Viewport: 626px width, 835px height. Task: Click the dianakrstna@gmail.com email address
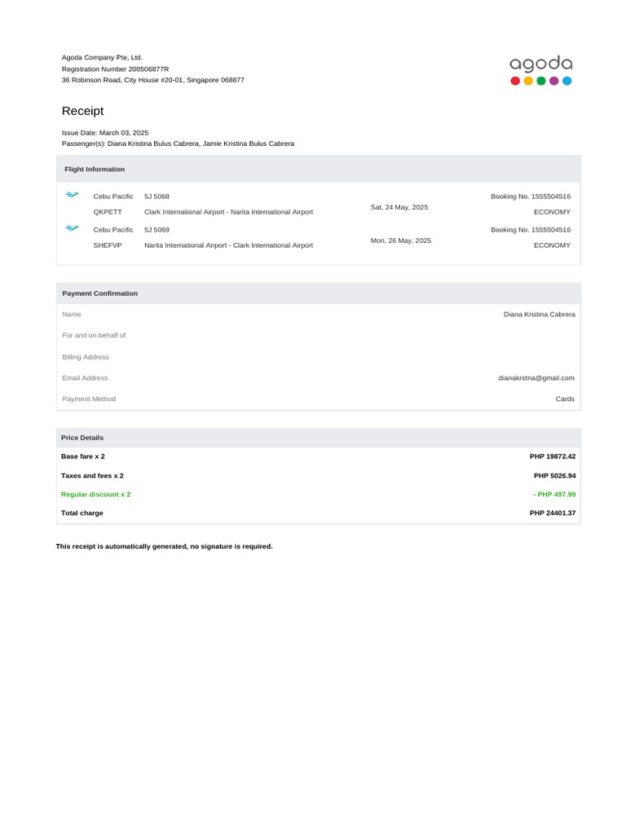[536, 378]
